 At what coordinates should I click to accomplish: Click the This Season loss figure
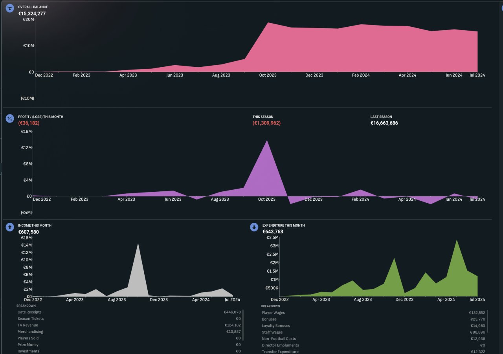coord(266,123)
